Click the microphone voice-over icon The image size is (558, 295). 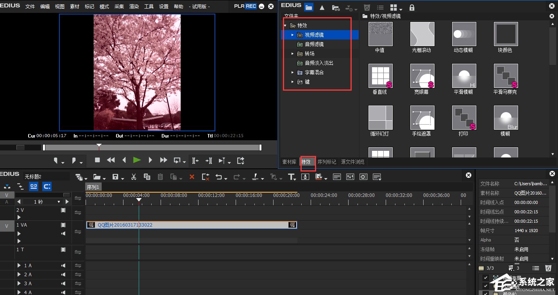(x=306, y=177)
